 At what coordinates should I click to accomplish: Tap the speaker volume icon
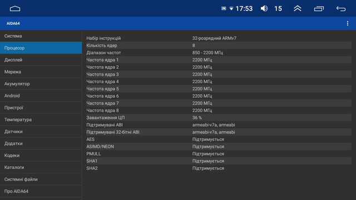tap(264, 9)
